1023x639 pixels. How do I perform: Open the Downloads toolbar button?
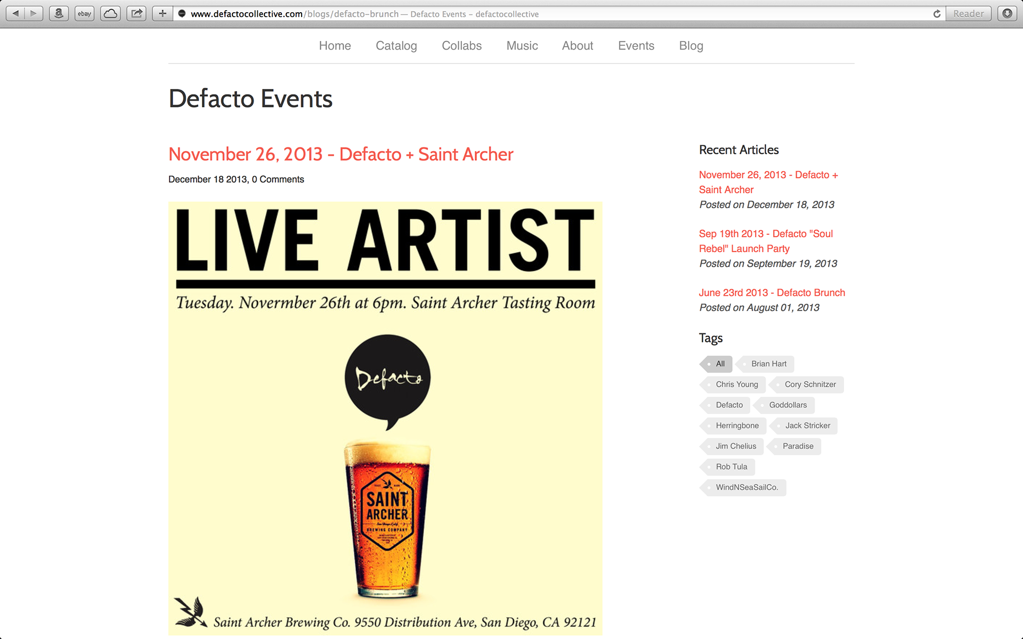click(x=1007, y=13)
